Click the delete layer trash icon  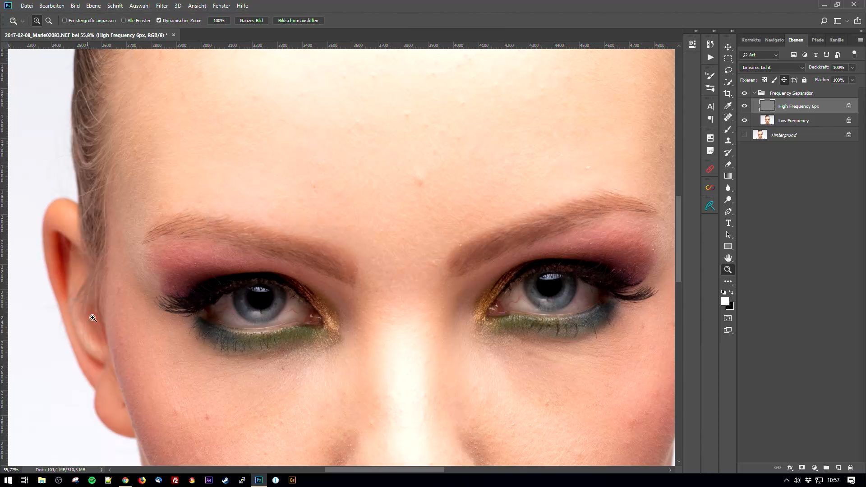[x=850, y=468]
